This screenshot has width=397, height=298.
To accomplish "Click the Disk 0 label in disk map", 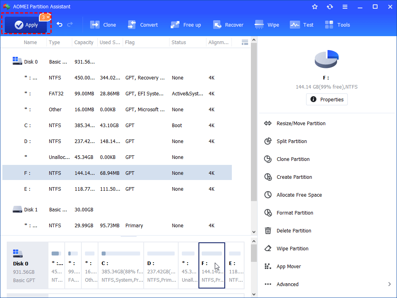I will click(x=21, y=263).
